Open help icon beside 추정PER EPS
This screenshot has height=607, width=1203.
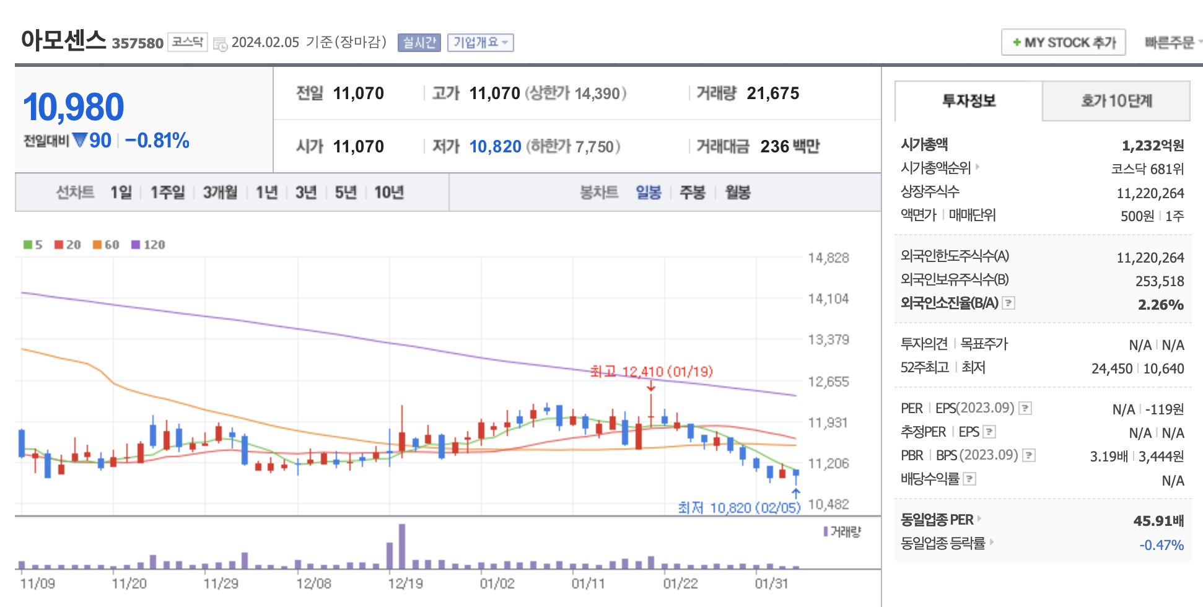click(989, 432)
